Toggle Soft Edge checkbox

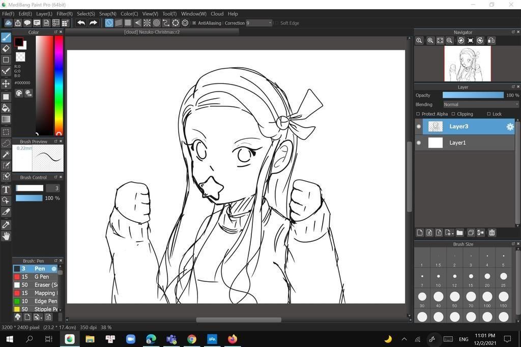click(x=276, y=23)
